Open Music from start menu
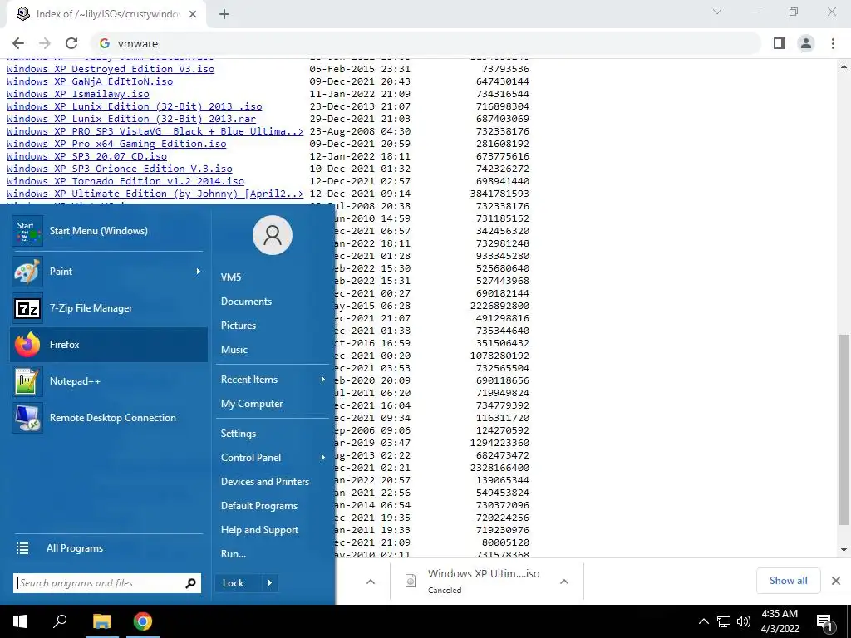This screenshot has height=638, width=851. coord(234,350)
